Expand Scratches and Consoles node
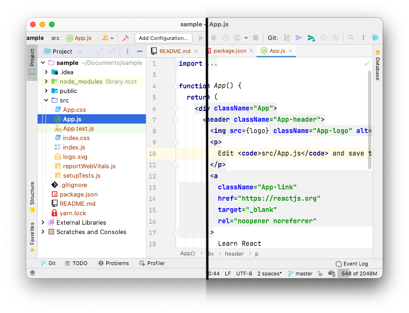The height and width of the screenshot is (313, 409). click(x=43, y=232)
